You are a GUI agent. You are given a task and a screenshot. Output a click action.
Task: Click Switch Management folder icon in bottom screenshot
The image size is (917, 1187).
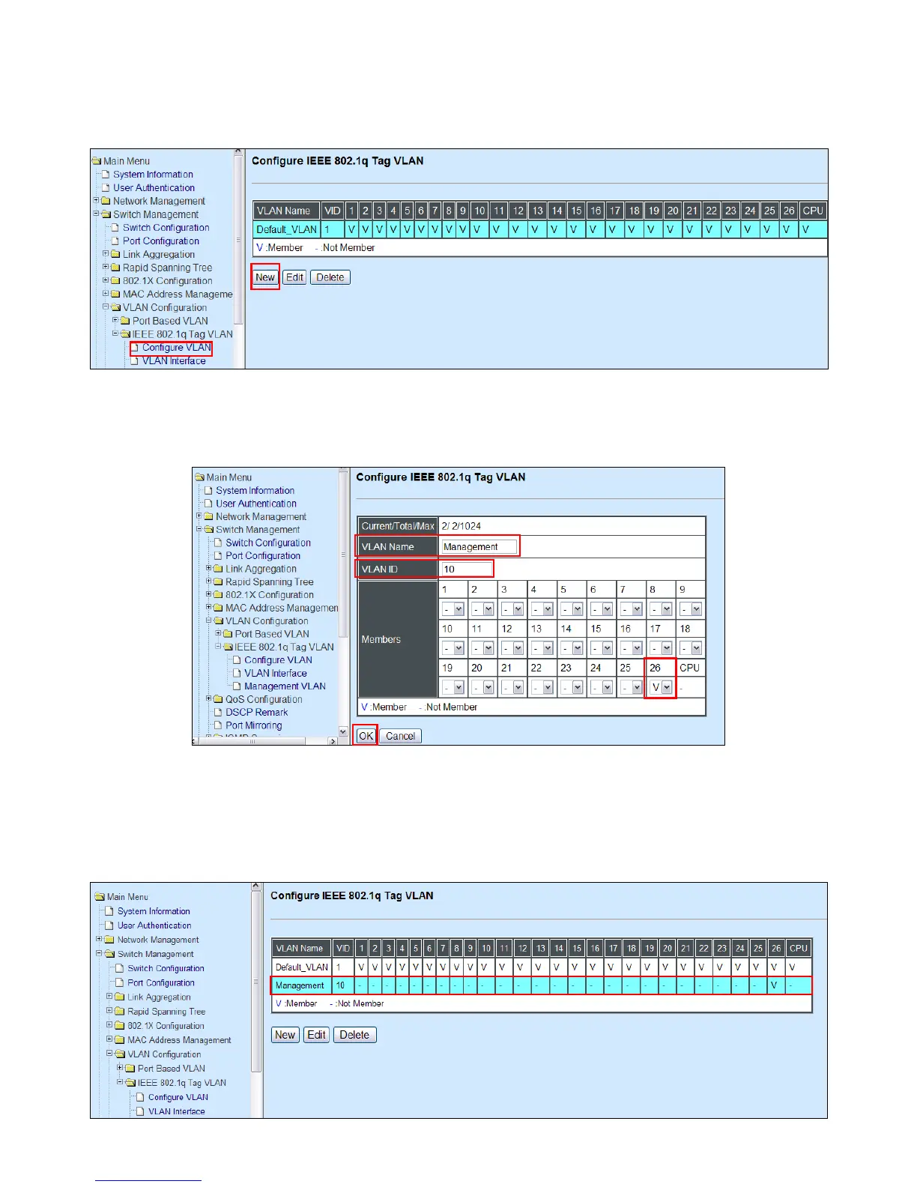click(110, 954)
